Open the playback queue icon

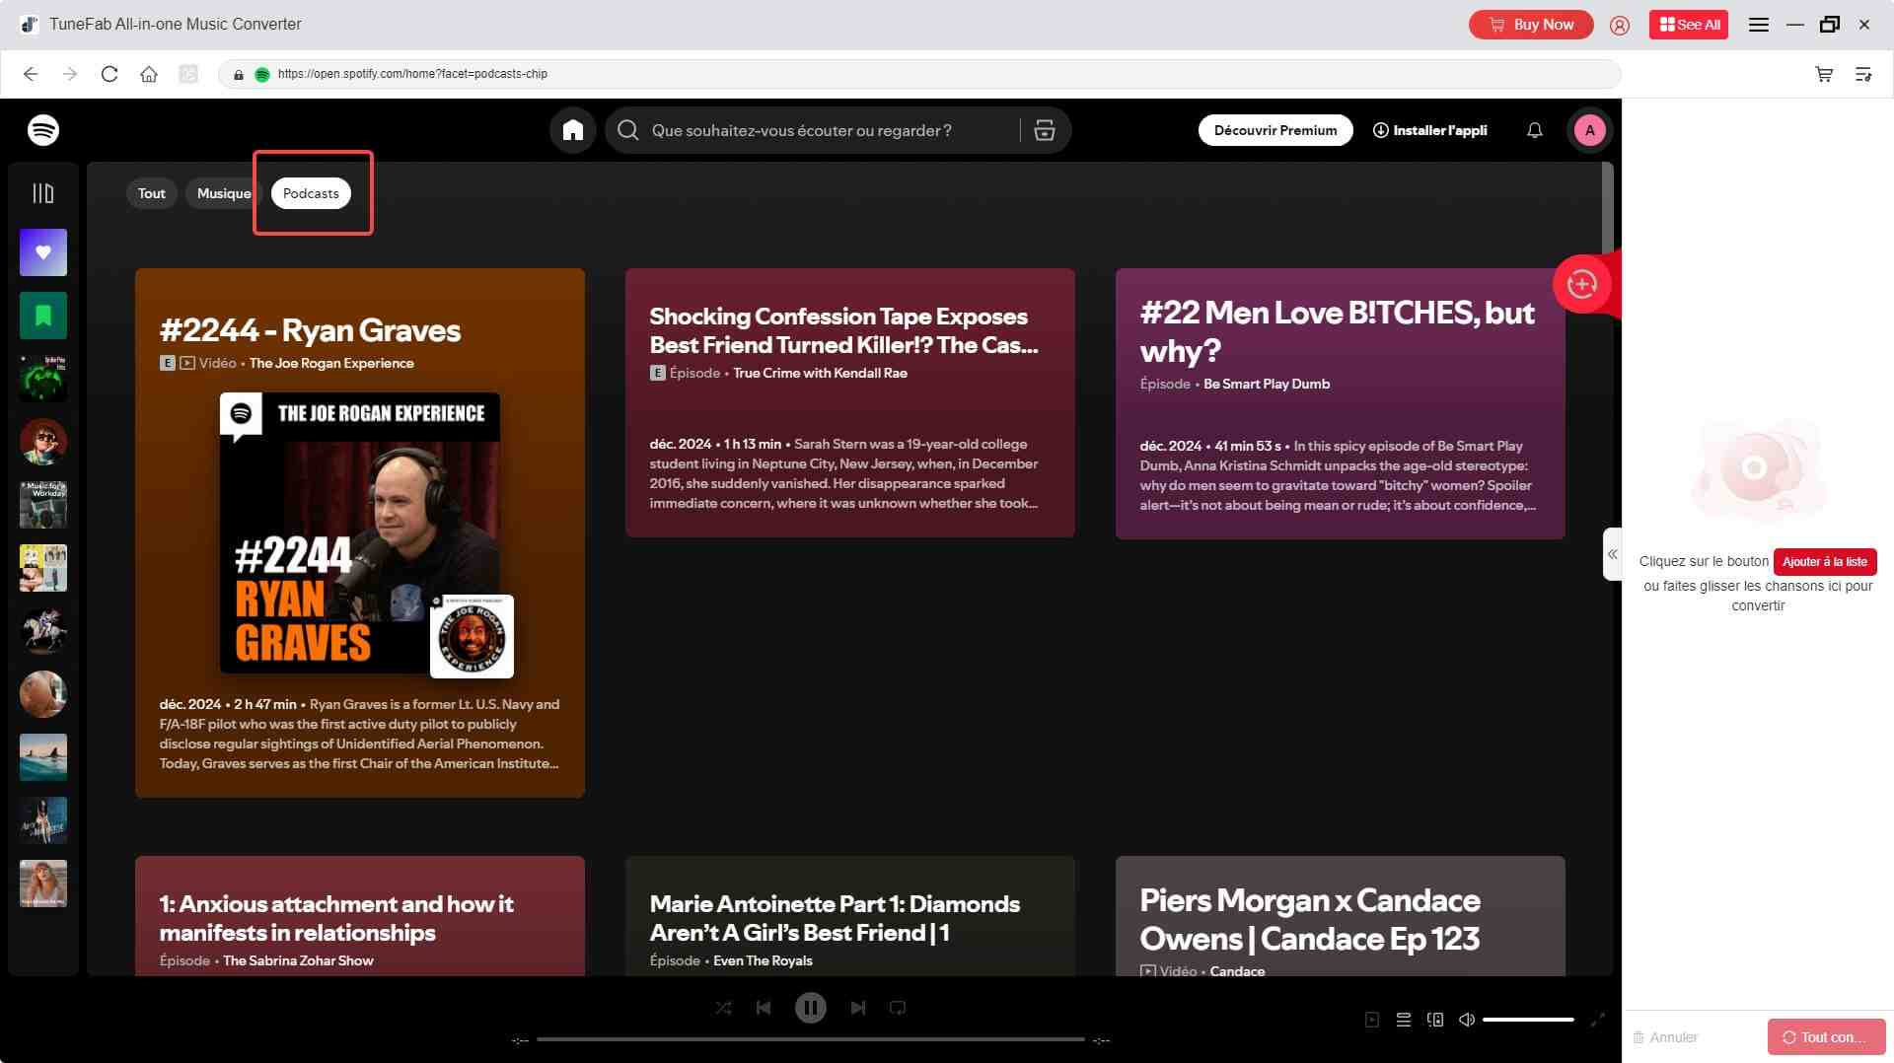(x=1404, y=1020)
